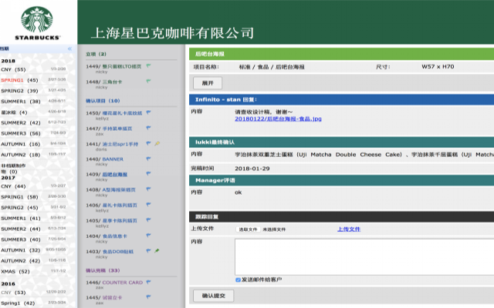Open project 1449 LTO link
The height and width of the screenshot is (308, 494).
pyautogui.click(x=122, y=67)
